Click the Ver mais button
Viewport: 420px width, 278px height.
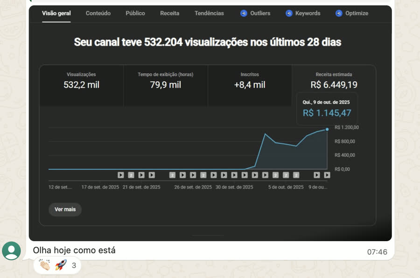[65, 209]
